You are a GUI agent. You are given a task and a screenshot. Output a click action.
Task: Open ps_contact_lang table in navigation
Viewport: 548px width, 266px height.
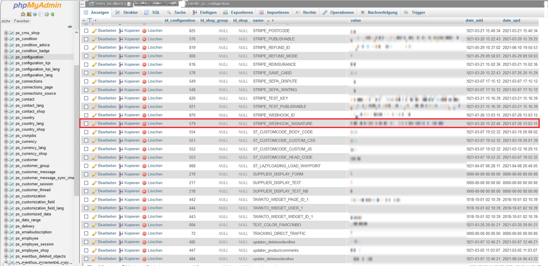pos(30,105)
